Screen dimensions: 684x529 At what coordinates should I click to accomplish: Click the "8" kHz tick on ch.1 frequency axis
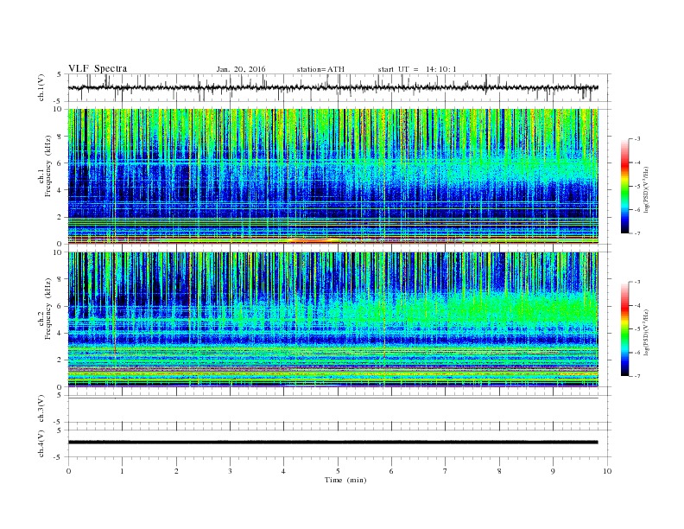click(60, 137)
